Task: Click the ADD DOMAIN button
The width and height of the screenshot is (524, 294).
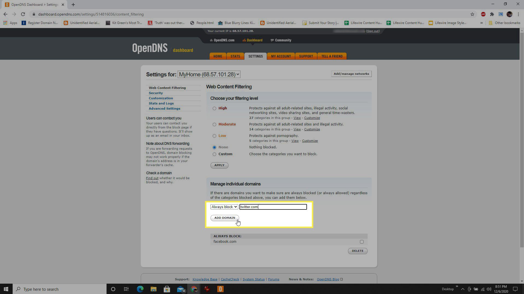Action: tap(225, 218)
